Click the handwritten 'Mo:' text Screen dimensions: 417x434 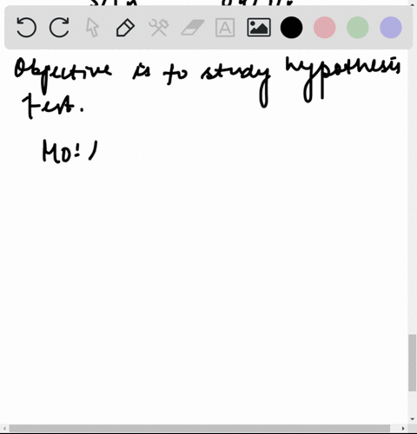click(61, 151)
